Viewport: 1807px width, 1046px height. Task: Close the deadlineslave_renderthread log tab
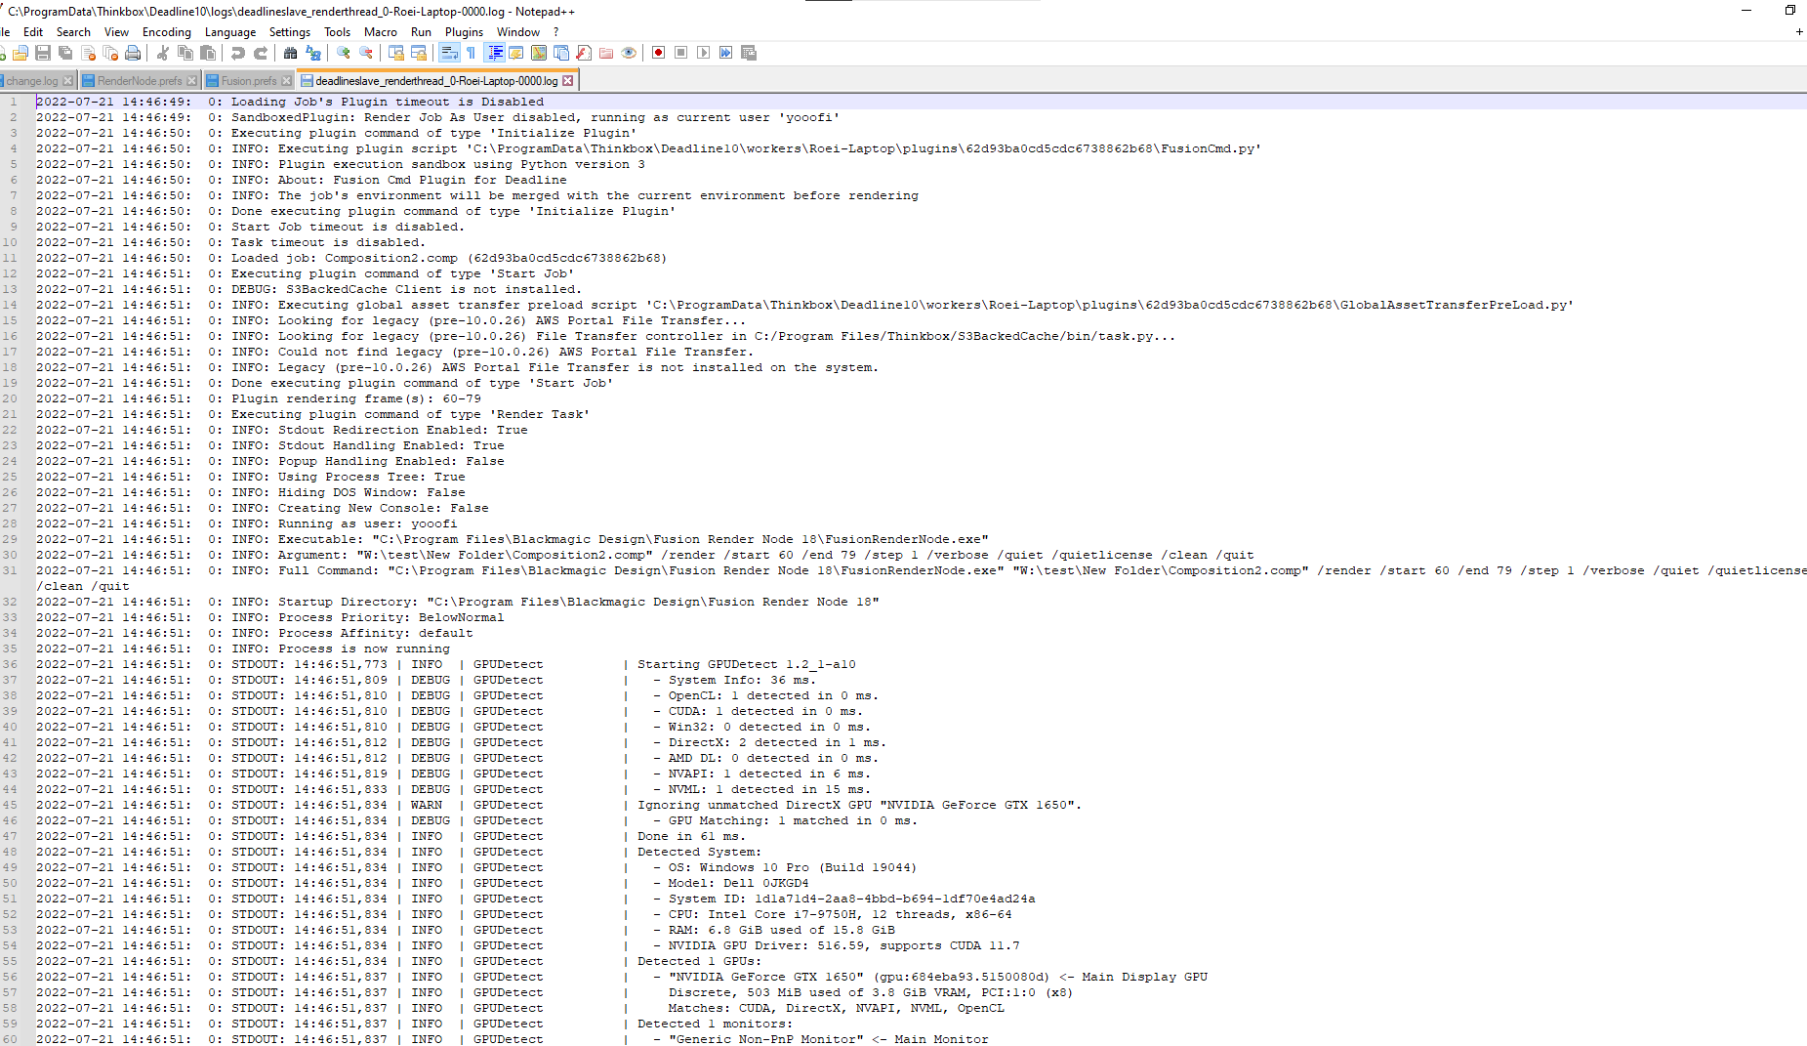pyautogui.click(x=568, y=81)
